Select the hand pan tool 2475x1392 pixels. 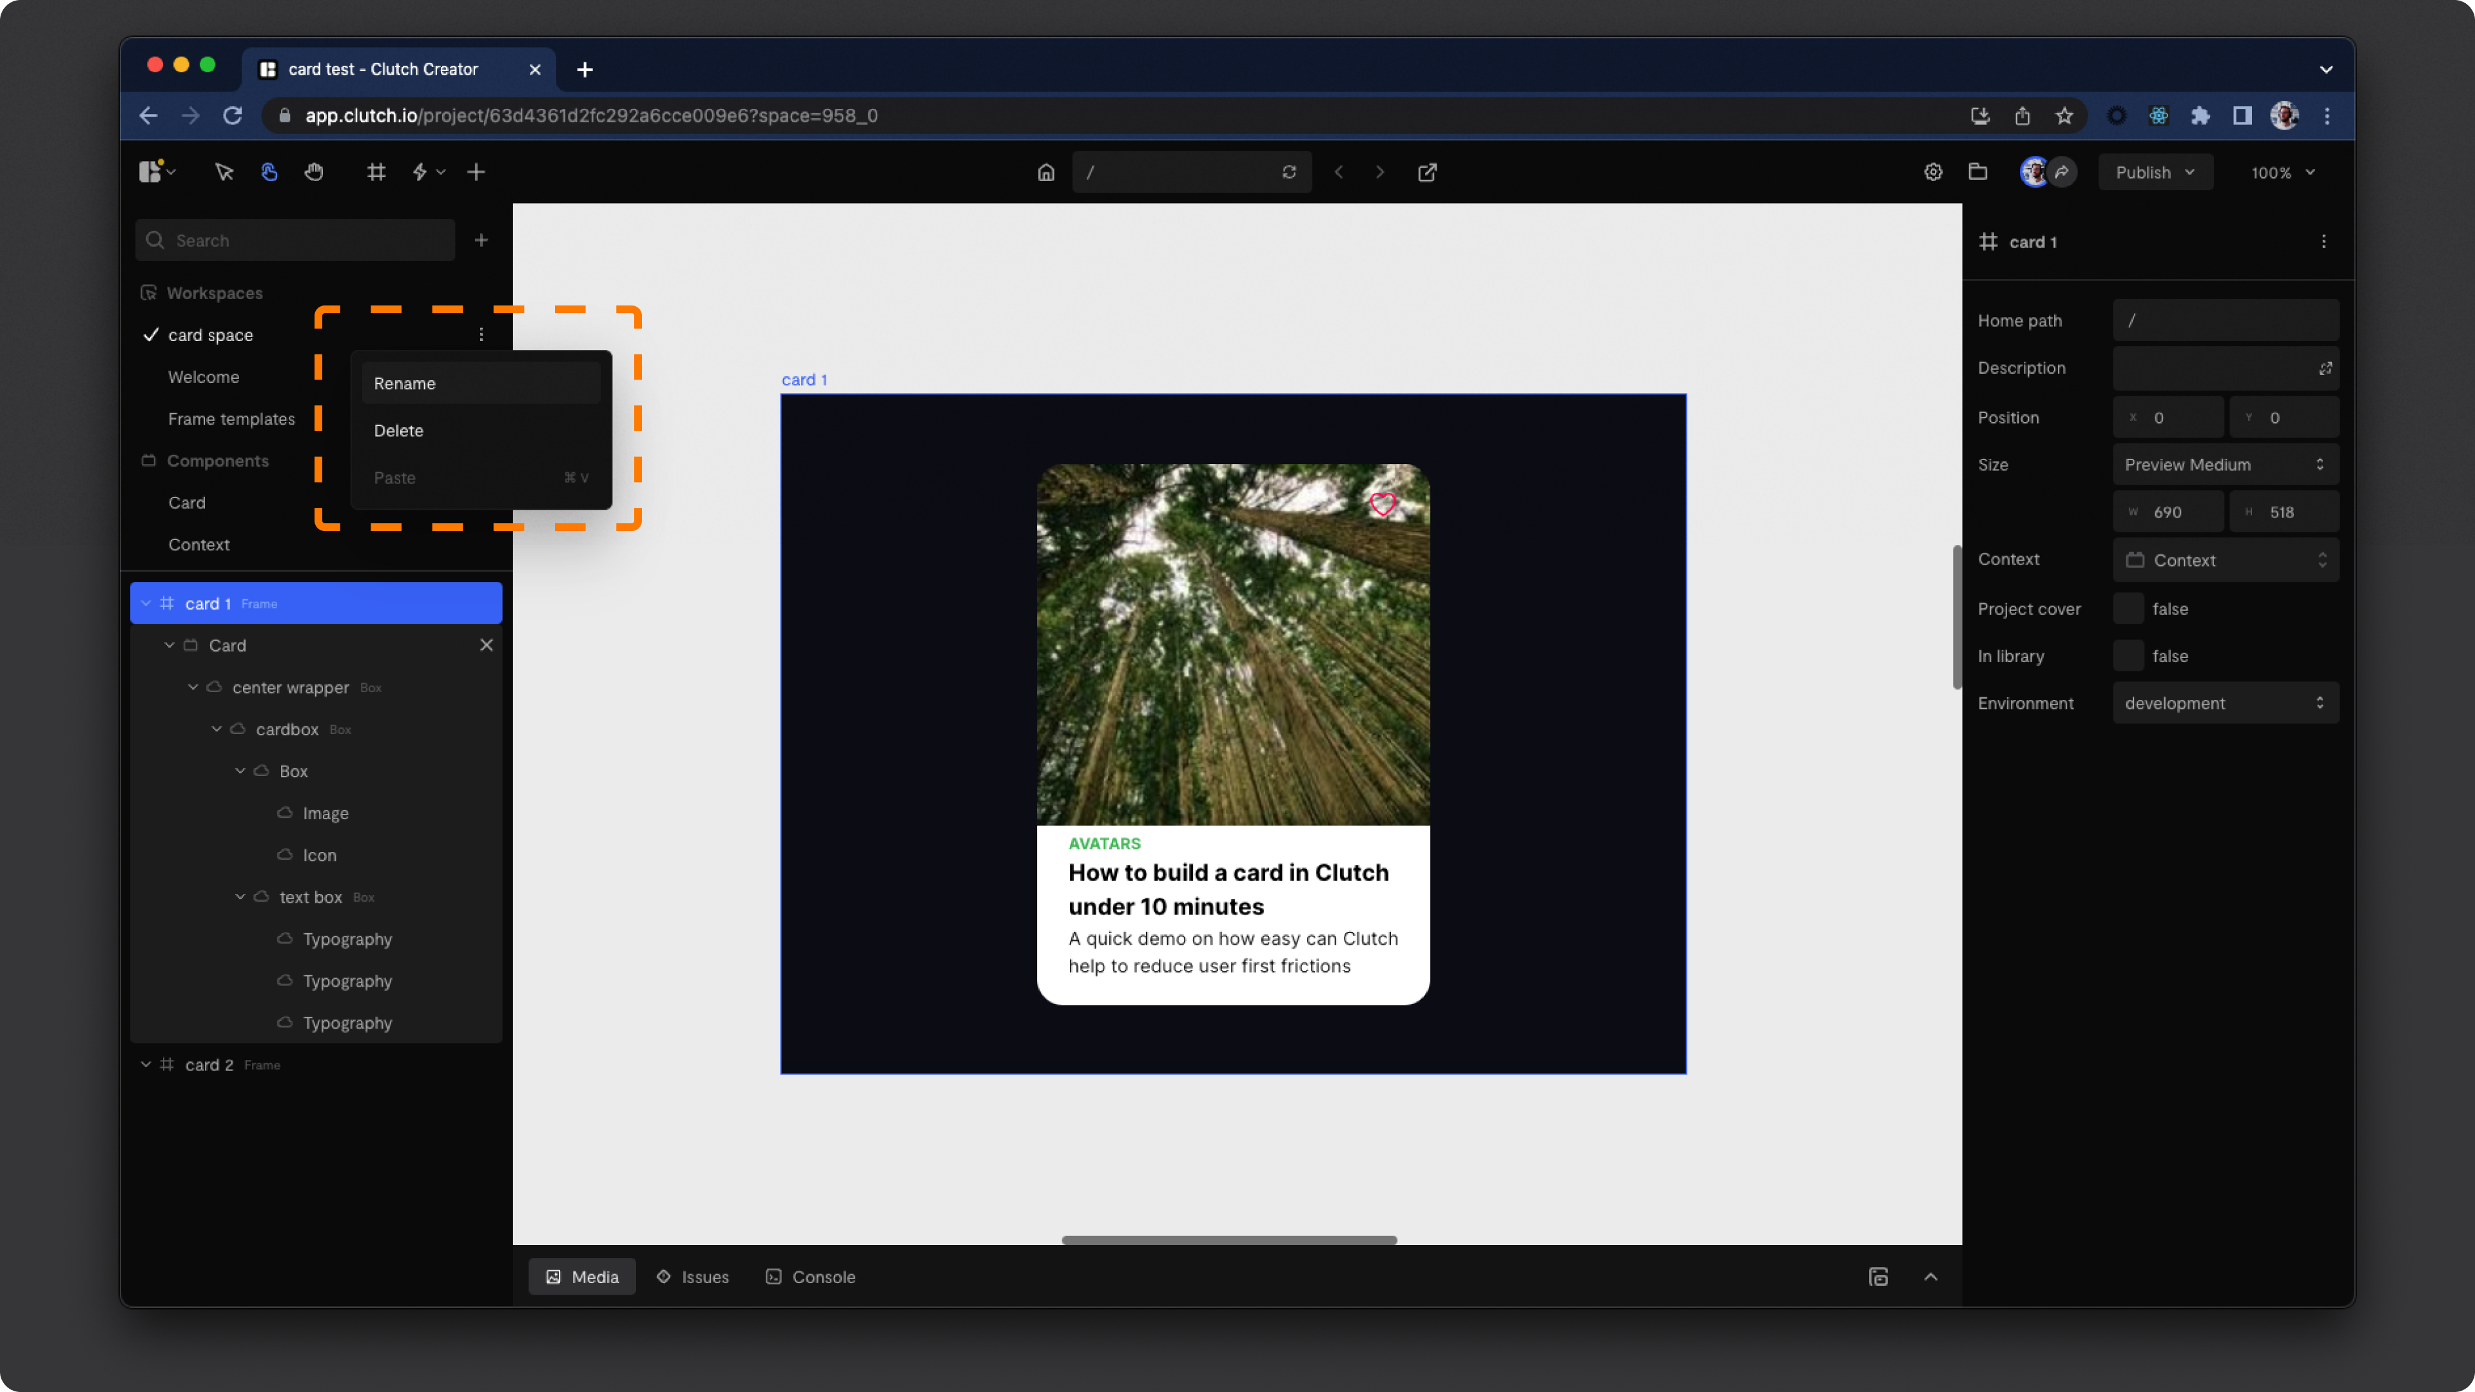pyautogui.click(x=314, y=172)
